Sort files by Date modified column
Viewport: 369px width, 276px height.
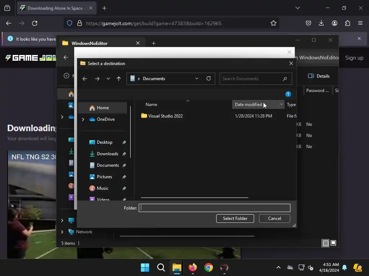(x=248, y=105)
